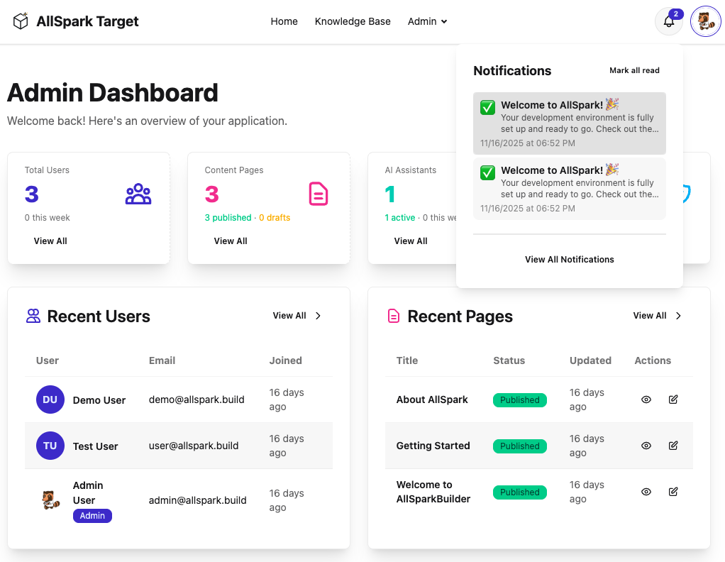Toggle preview eye for Welcome to AllSparkBuilder
725x562 pixels.
[x=646, y=491]
